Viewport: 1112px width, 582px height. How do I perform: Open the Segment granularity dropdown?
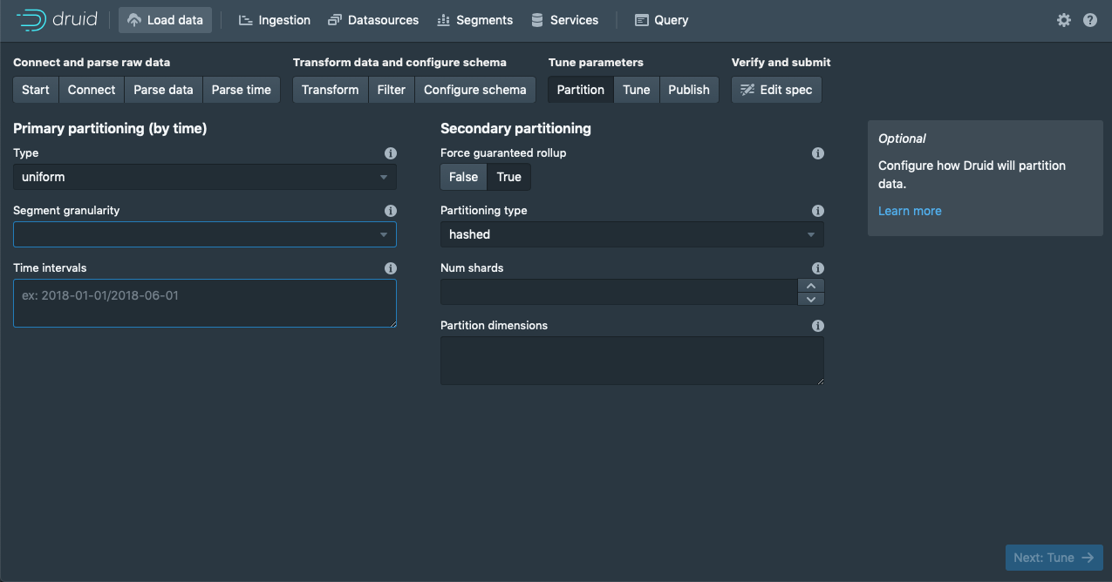[x=205, y=234]
